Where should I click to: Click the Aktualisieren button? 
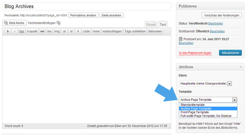[230, 53]
